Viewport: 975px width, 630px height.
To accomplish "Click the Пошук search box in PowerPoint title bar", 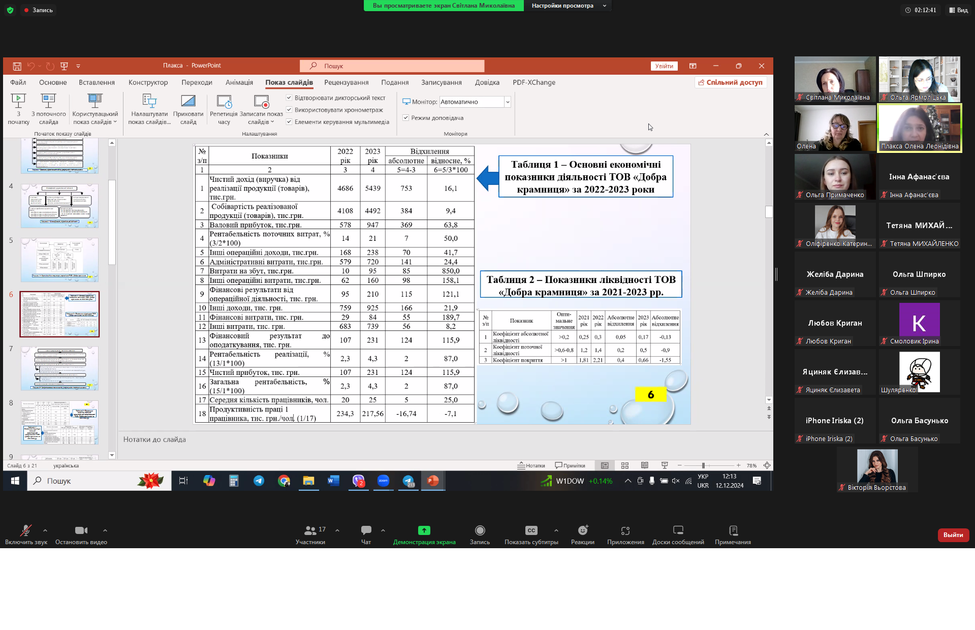I will pos(392,66).
